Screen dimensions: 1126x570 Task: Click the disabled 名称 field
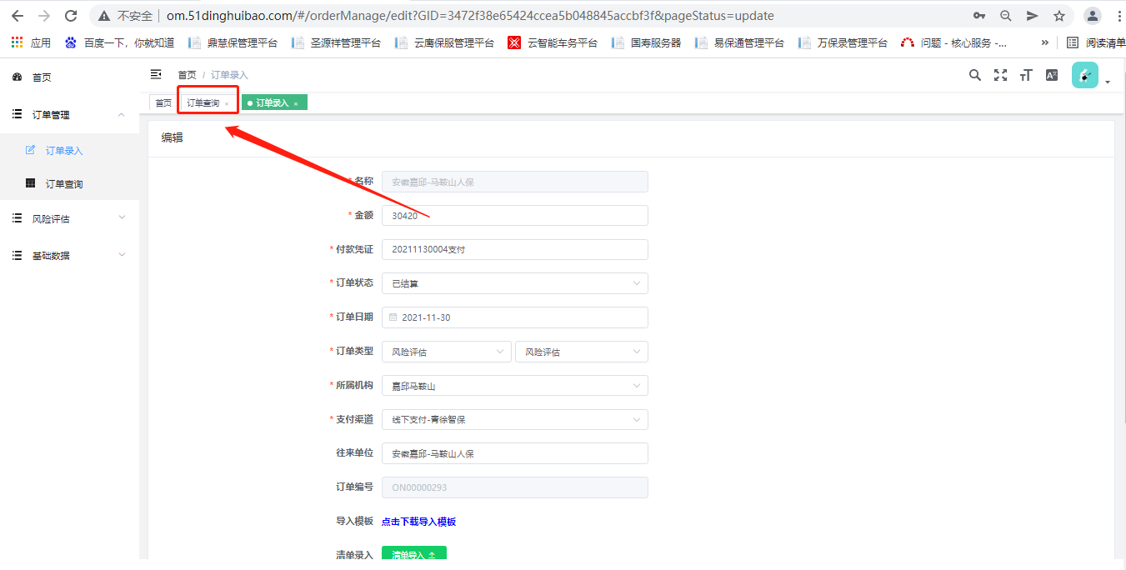click(514, 182)
